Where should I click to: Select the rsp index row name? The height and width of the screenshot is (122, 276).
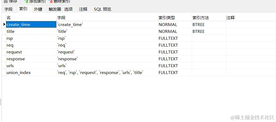(x=31, y=38)
